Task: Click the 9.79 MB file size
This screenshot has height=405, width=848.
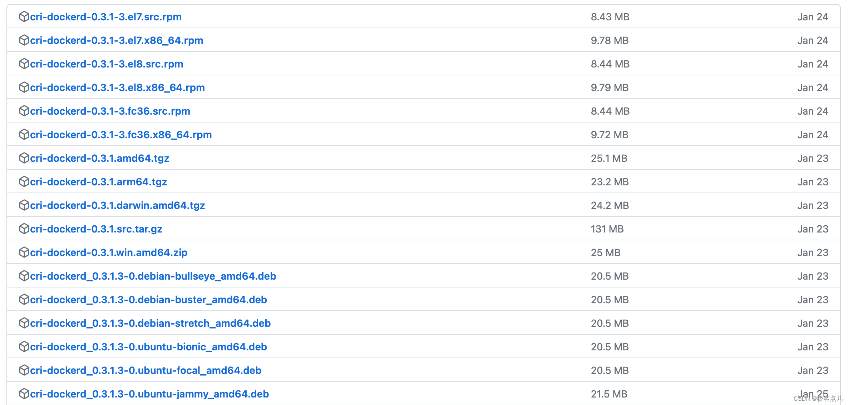Action: click(x=610, y=87)
